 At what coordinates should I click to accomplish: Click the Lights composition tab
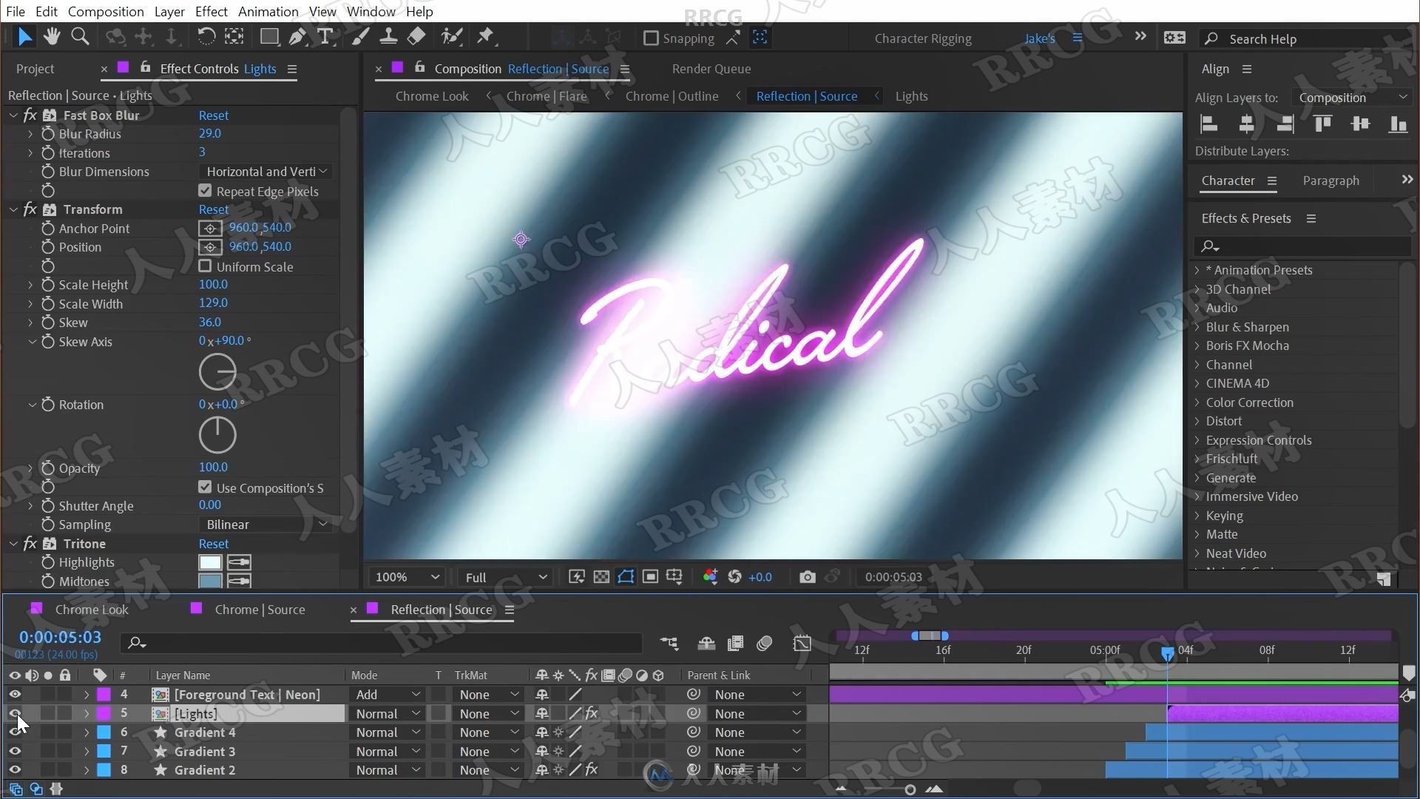(x=910, y=95)
